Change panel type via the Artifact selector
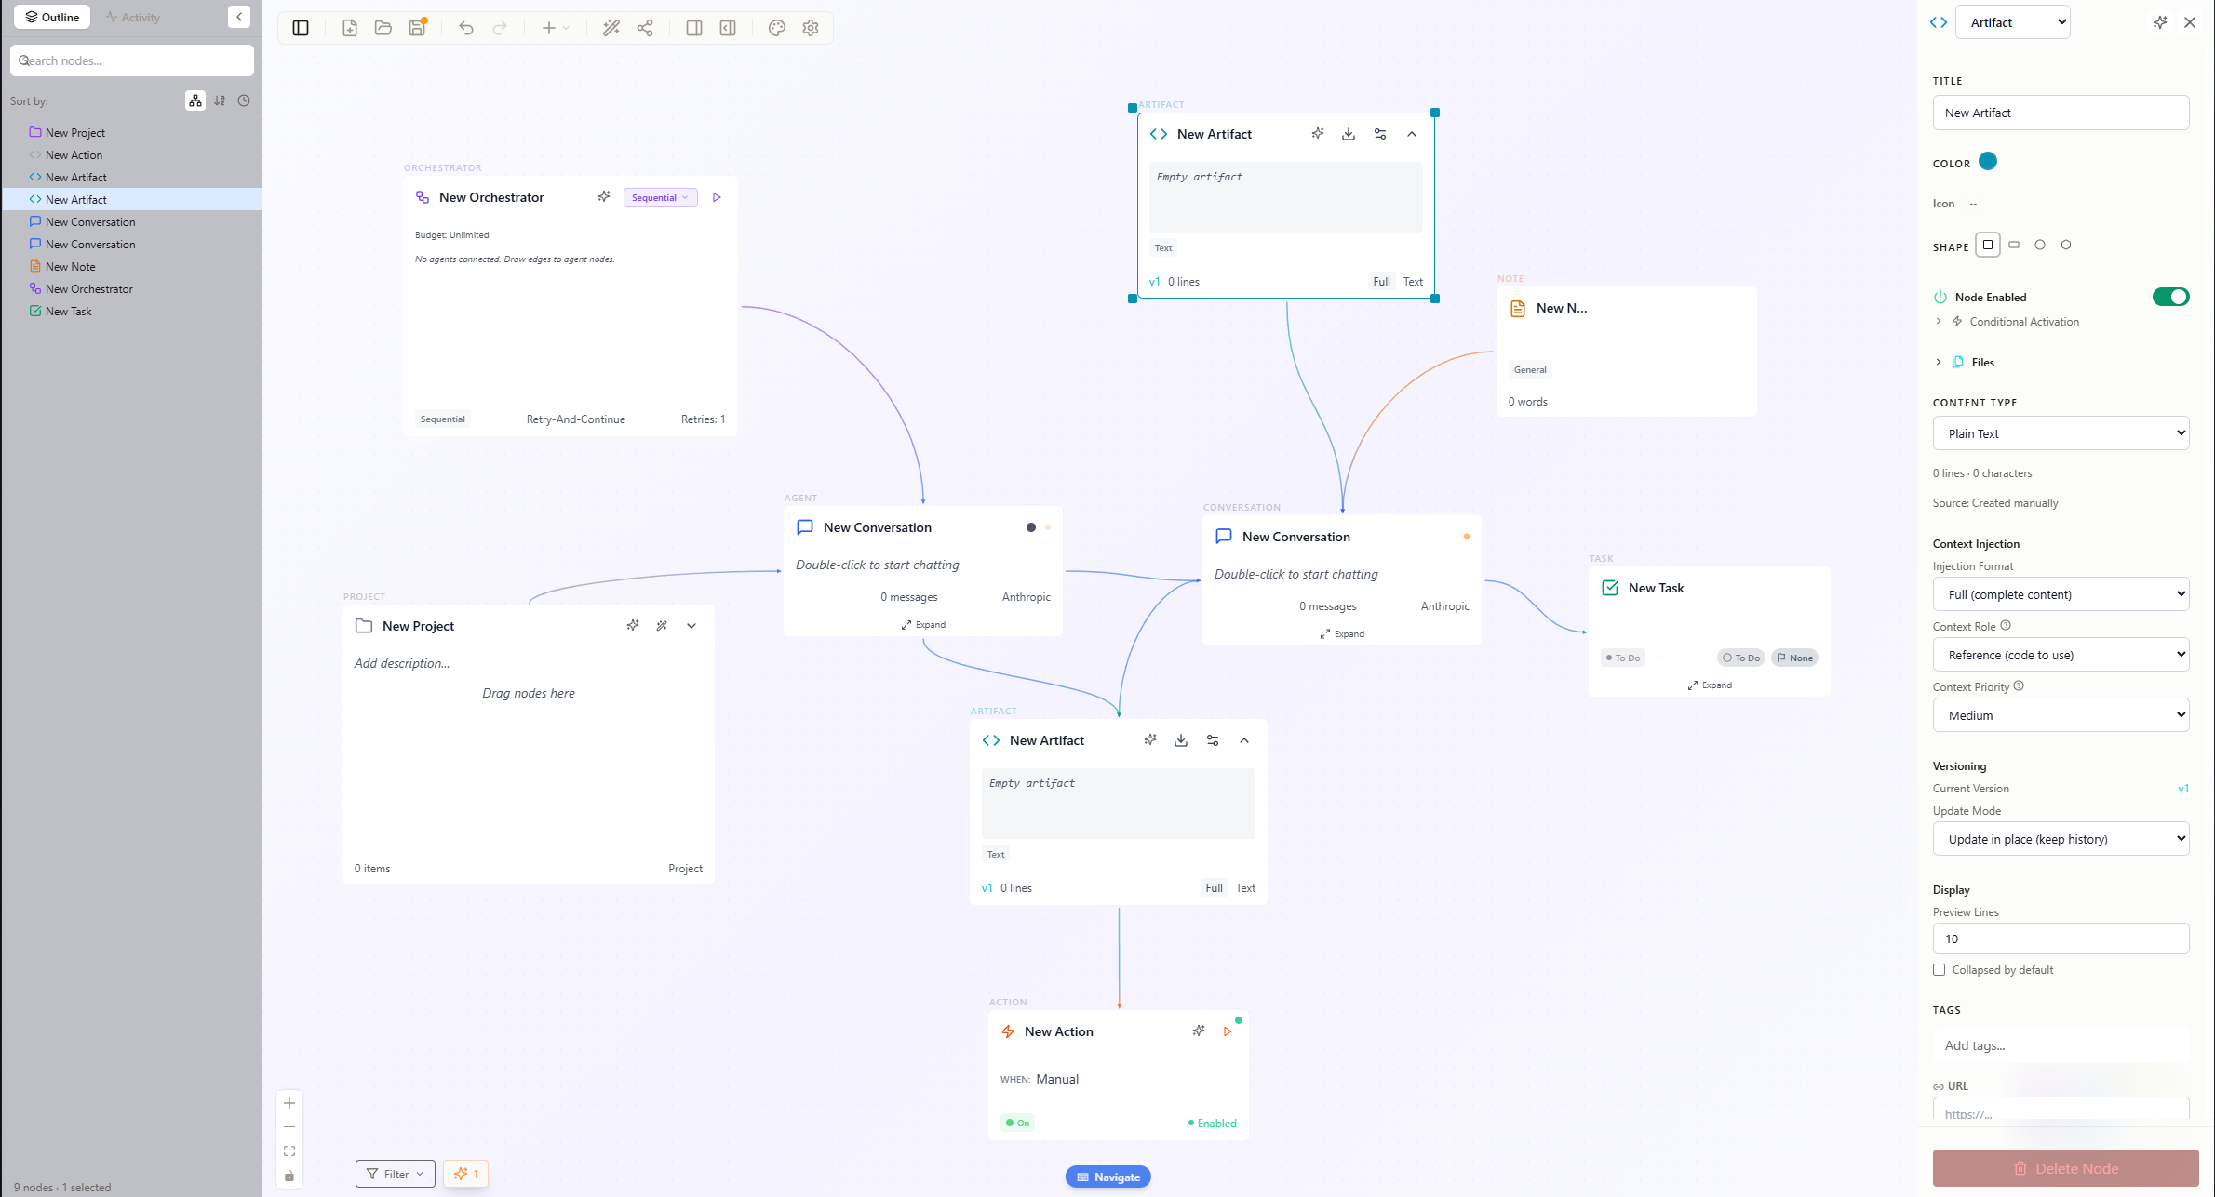 2012,21
